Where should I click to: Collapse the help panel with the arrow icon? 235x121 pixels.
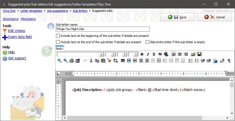(50, 26)
